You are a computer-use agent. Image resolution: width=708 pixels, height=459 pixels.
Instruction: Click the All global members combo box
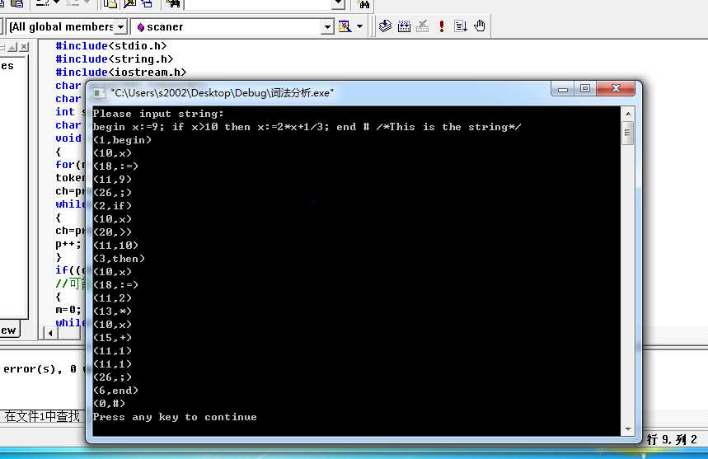tap(66, 27)
